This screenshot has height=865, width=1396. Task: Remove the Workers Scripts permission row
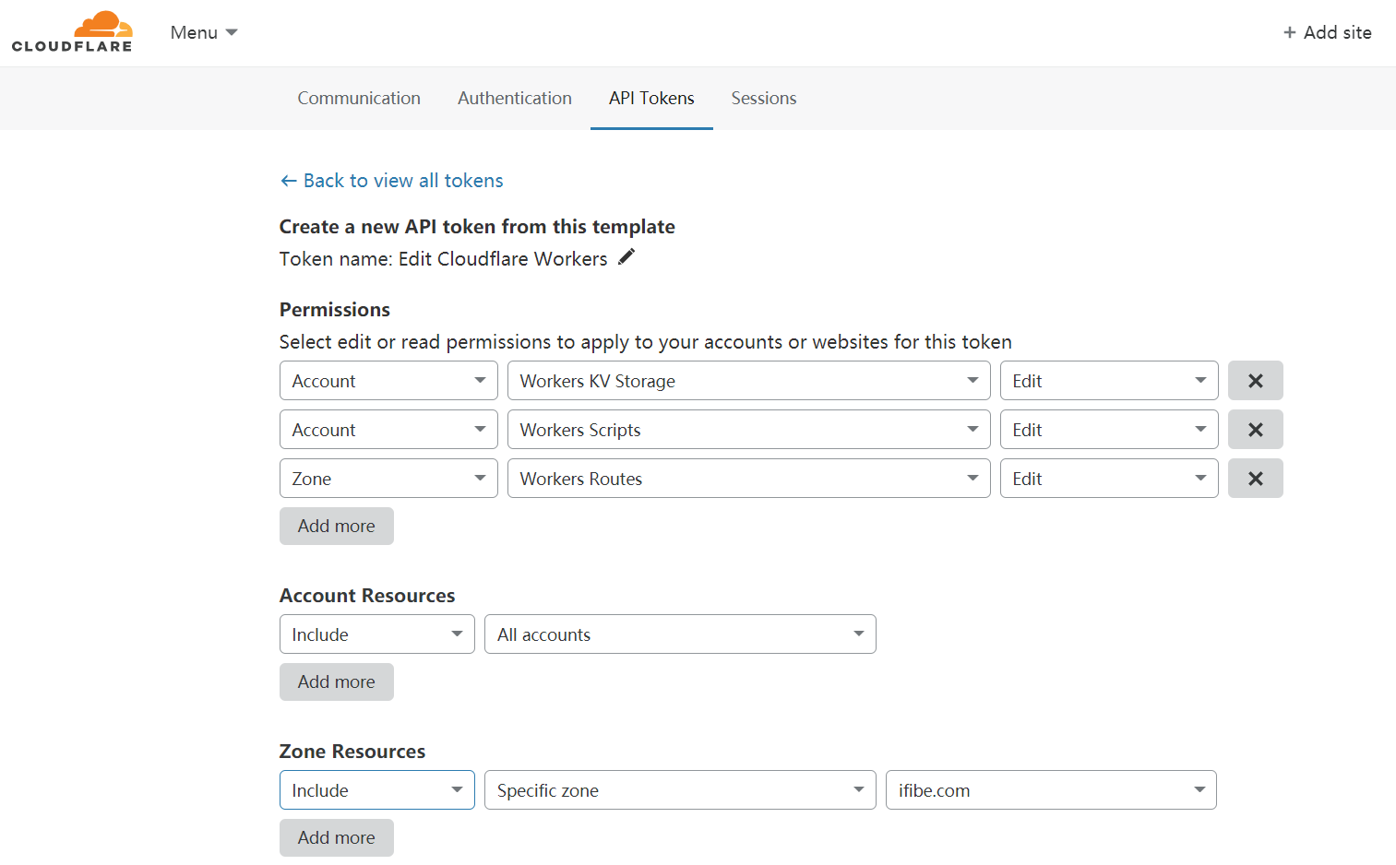click(1255, 430)
